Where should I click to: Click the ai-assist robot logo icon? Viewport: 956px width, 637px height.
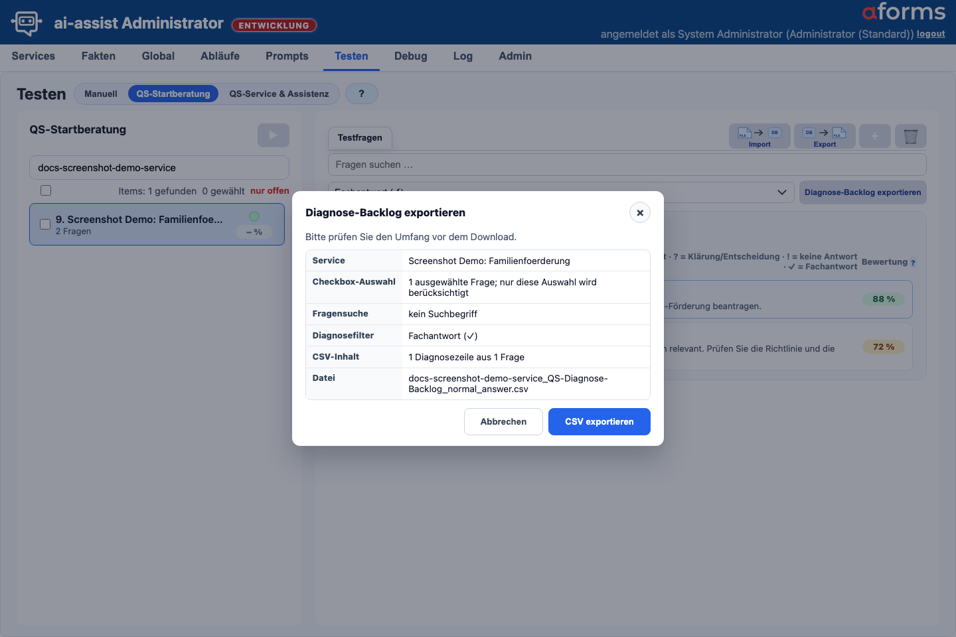coord(27,23)
